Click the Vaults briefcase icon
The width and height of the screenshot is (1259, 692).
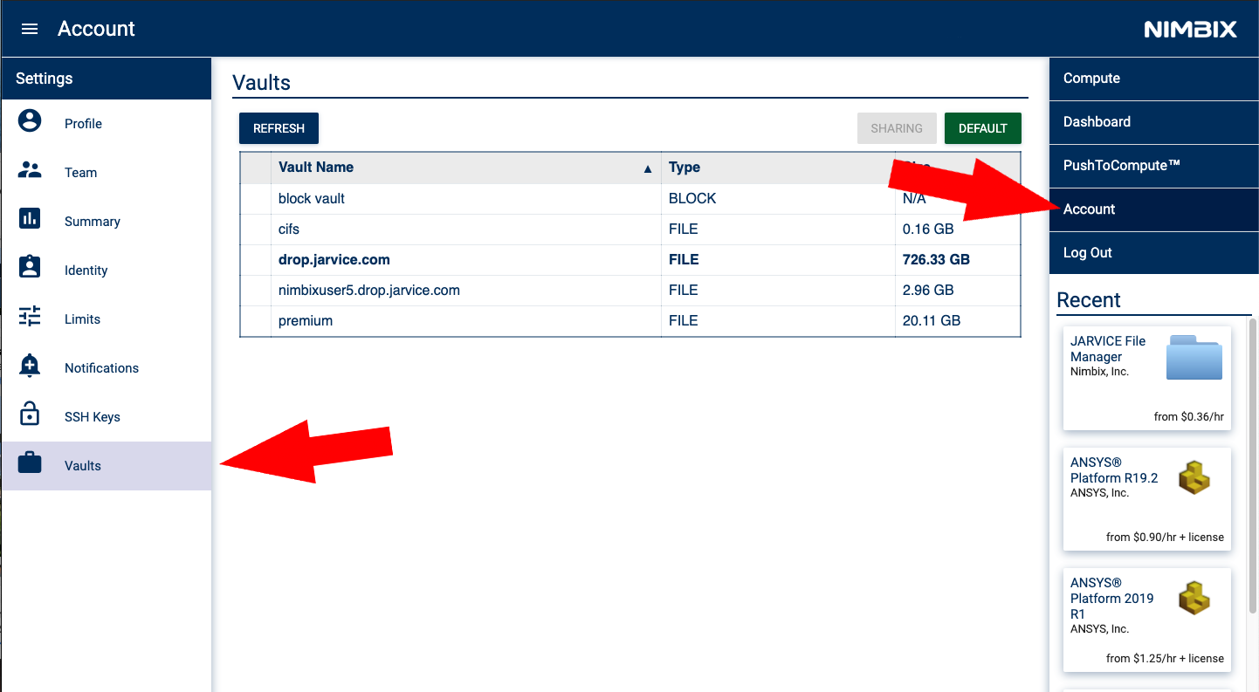point(30,463)
